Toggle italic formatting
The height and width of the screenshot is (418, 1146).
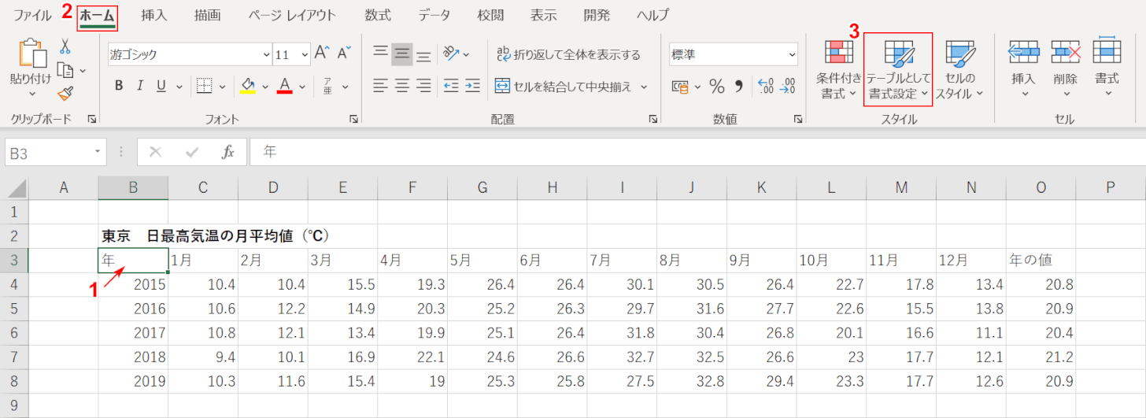(x=139, y=86)
